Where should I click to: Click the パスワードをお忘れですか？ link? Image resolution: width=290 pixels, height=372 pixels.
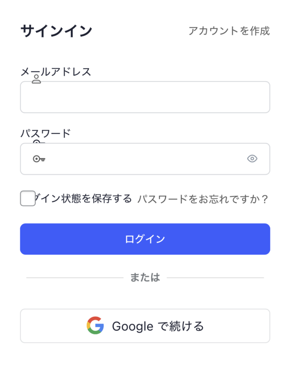(x=203, y=199)
